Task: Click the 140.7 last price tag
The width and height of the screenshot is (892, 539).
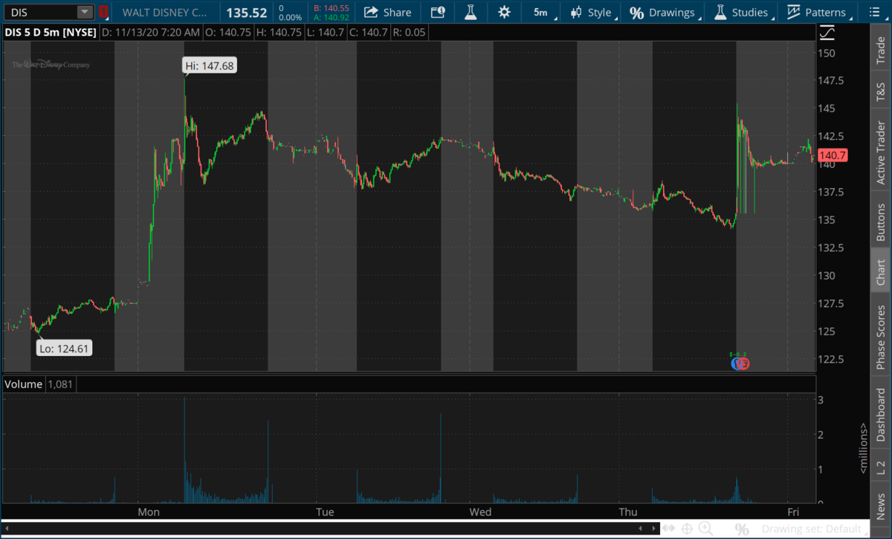Action: [833, 155]
